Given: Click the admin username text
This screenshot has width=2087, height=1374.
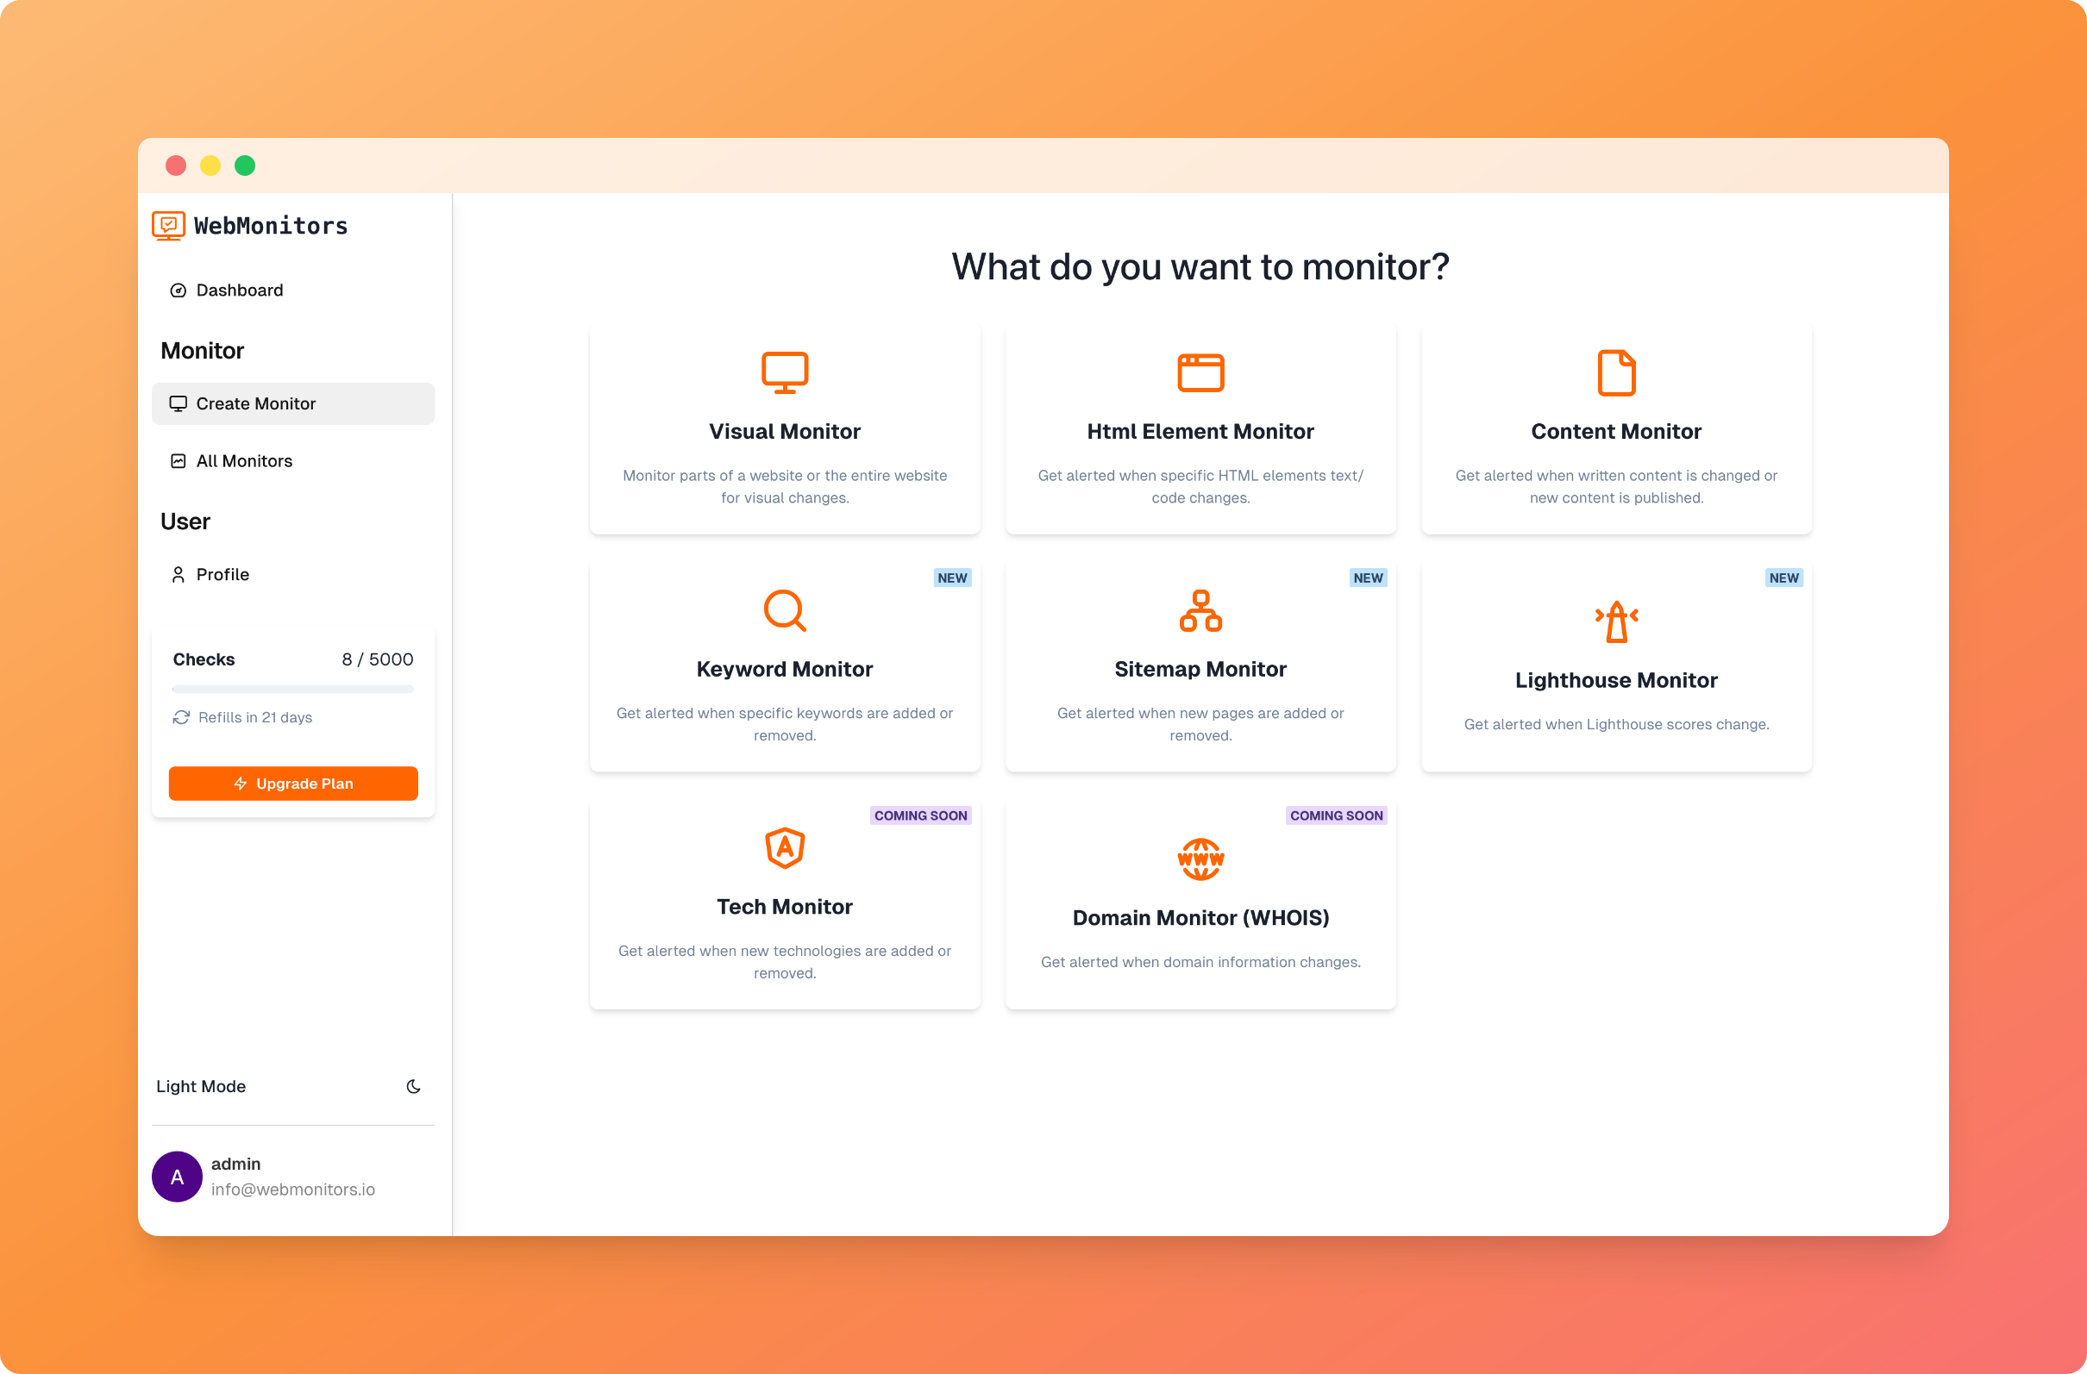Looking at the screenshot, I should (x=236, y=1164).
